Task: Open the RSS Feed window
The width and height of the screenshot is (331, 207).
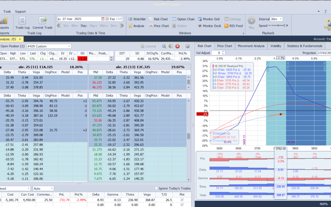Action: [x=233, y=26]
